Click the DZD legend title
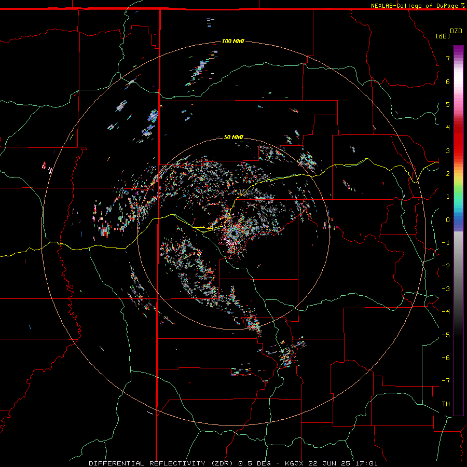This screenshot has height=467, width=467. pos(456,31)
